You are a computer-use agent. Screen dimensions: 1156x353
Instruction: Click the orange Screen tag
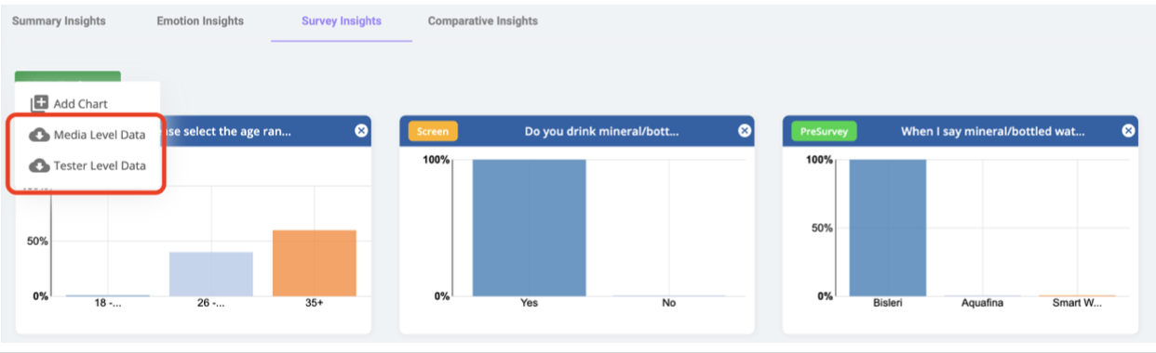tap(432, 131)
